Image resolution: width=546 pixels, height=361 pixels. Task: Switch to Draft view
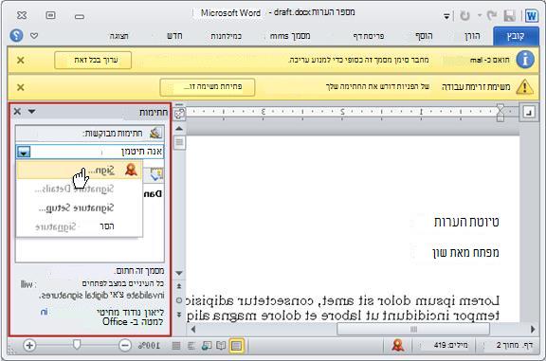click(176, 345)
